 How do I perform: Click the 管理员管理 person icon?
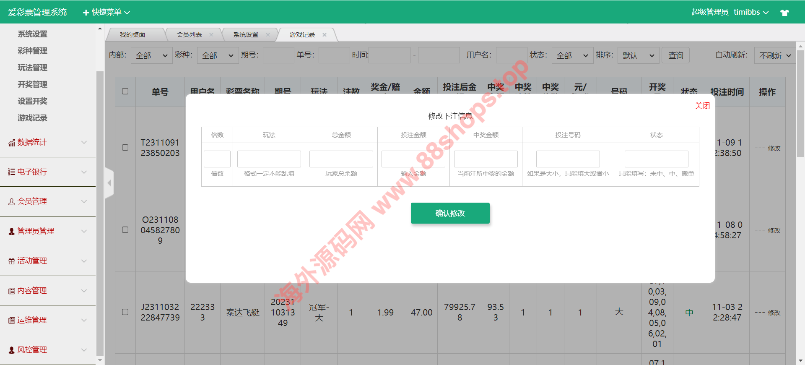pyautogui.click(x=12, y=231)
